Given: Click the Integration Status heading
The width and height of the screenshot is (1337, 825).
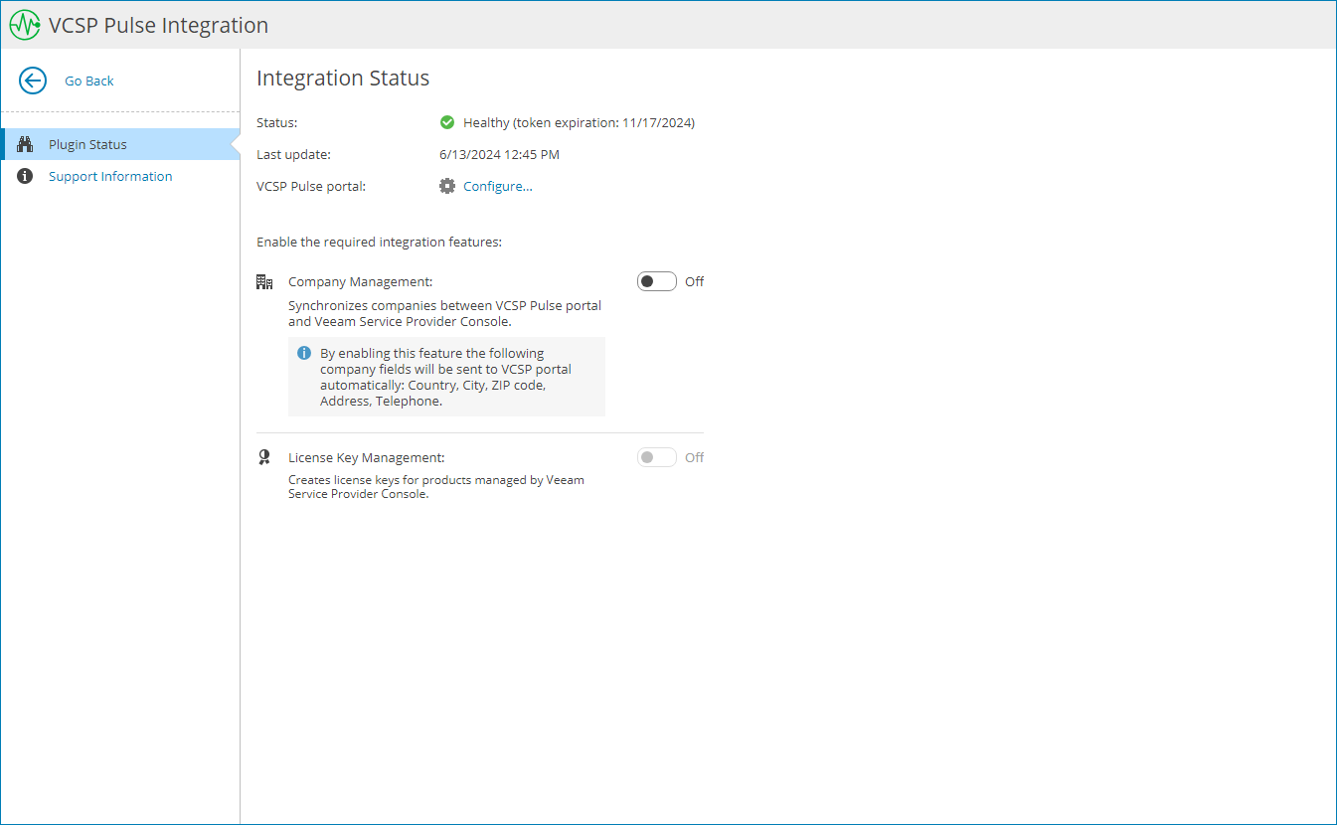Looking at the screenshot, I should tap(343, 79).
